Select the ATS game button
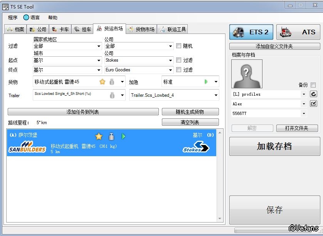Image resolution: width=323 pixels, height=236 pixels. [298, 32]
